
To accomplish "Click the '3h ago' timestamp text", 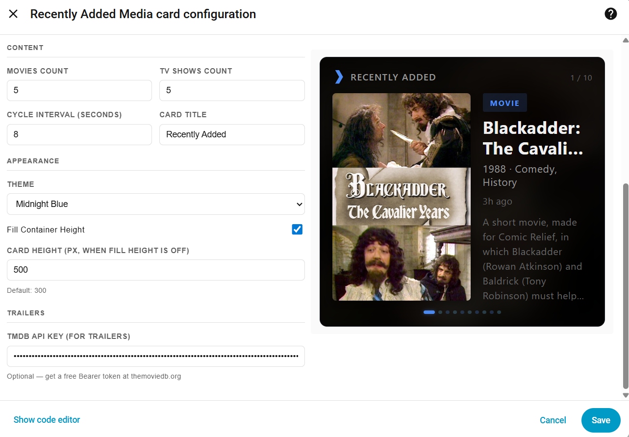I will point(498,202).
